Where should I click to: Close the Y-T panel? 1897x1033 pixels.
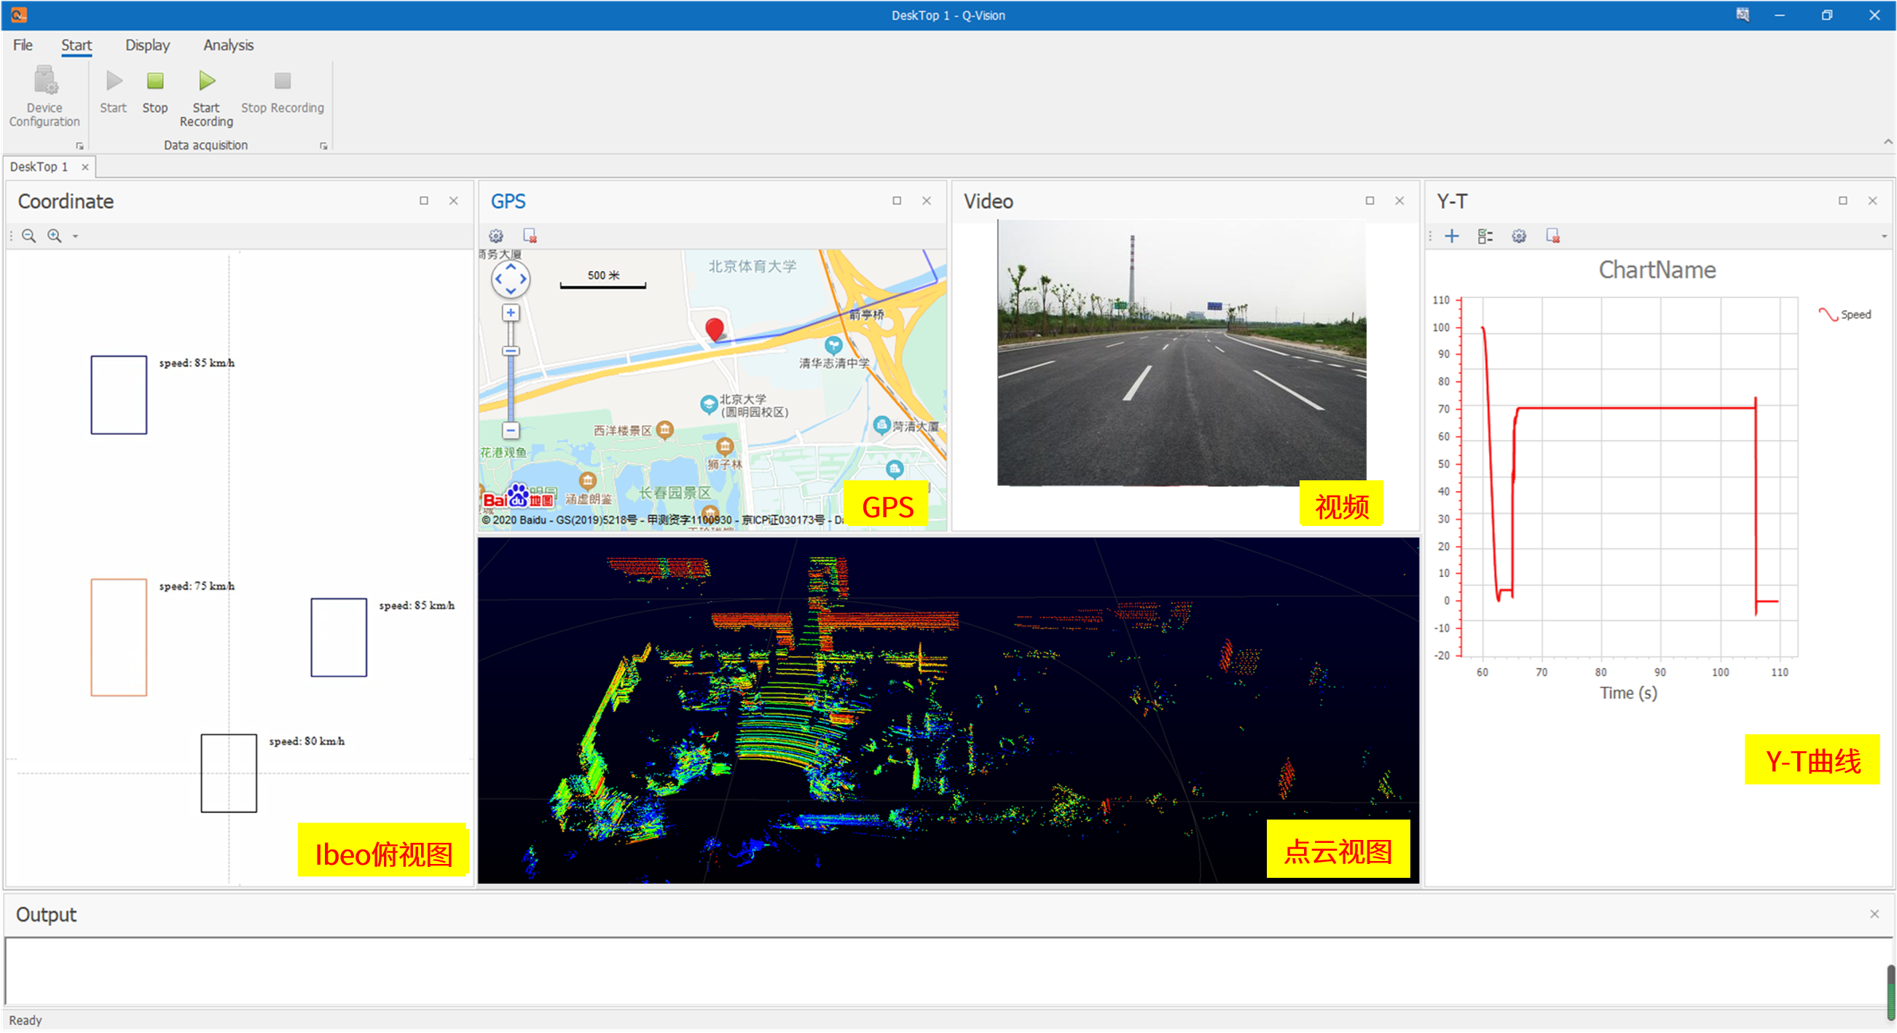1872,200
